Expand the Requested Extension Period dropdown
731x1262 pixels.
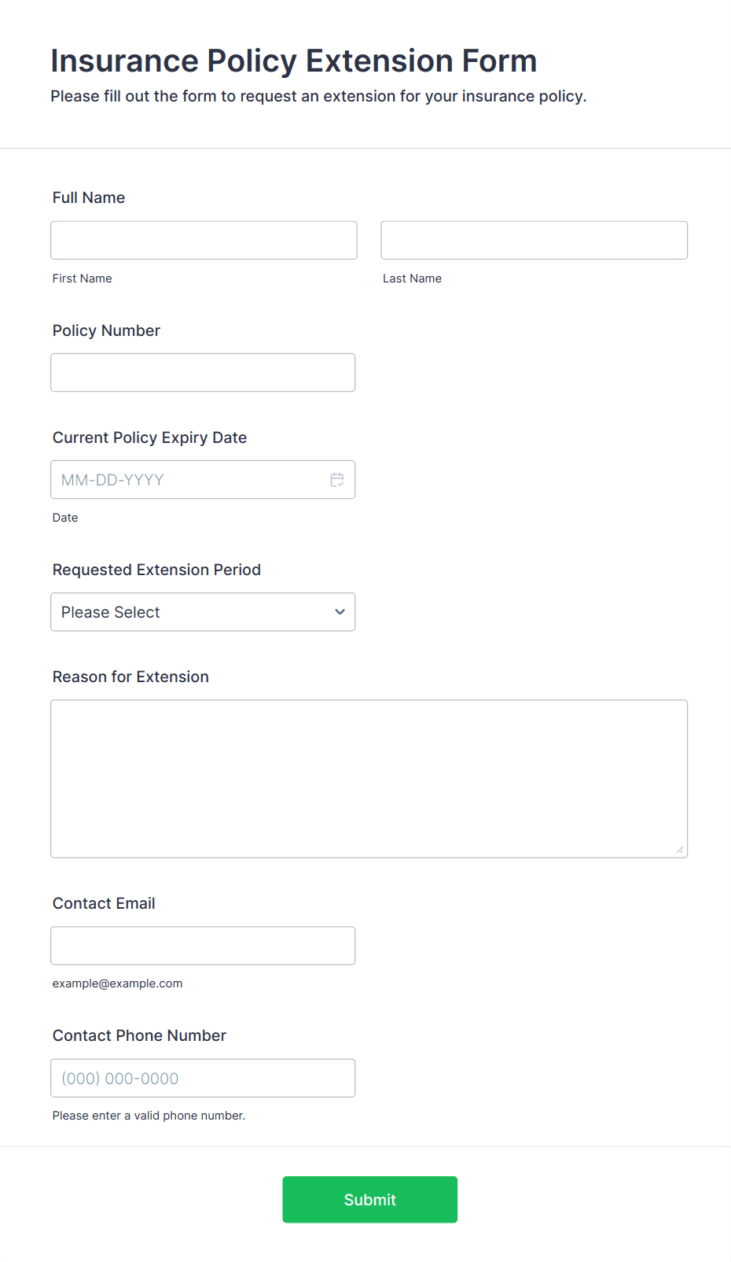click(x=203, y=612)
